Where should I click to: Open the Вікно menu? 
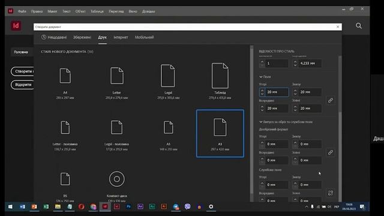click(133, 11)
